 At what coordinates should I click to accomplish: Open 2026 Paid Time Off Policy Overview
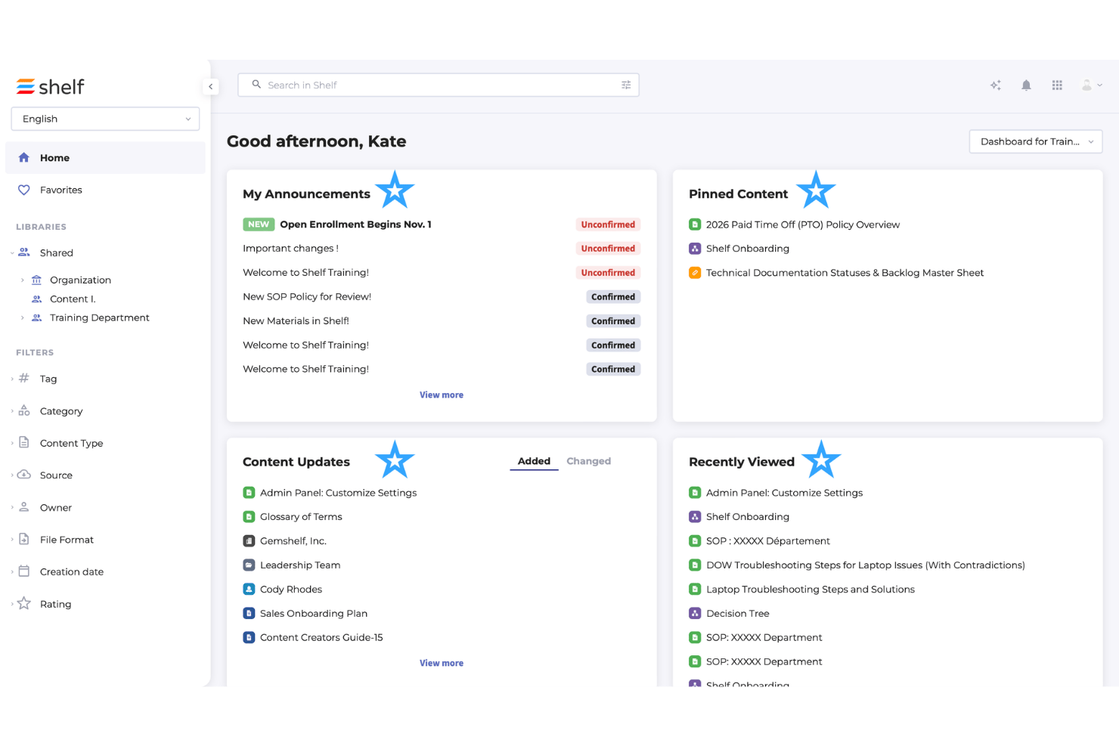point(803,224)
